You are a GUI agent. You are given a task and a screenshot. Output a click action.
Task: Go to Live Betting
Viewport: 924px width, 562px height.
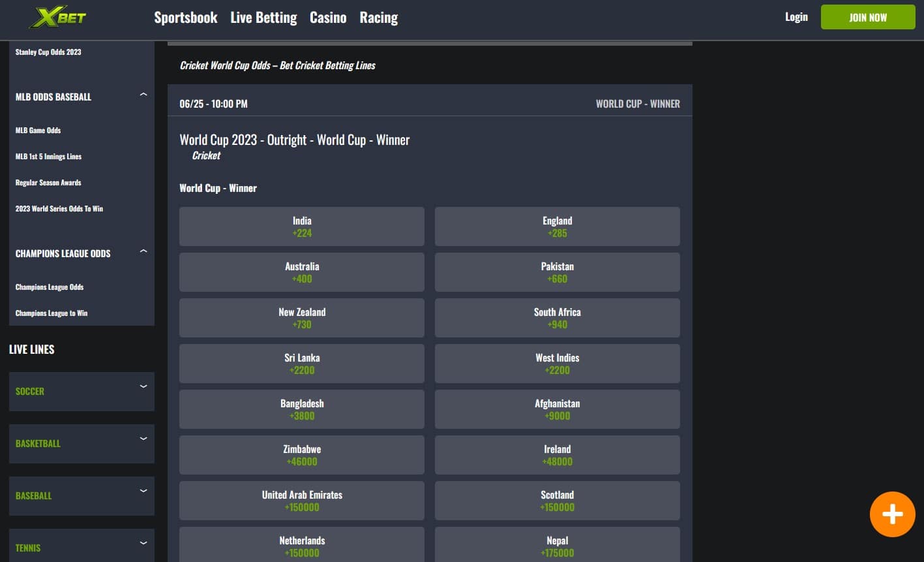(x=263, y=18)
